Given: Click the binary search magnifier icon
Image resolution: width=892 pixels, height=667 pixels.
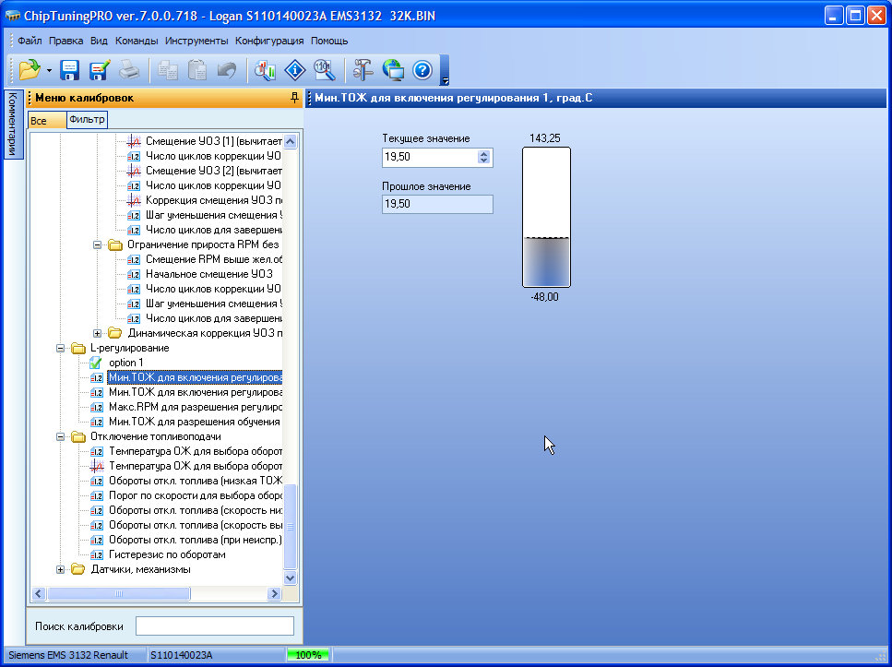Looking at the screenshot, I should click(323, 69).
